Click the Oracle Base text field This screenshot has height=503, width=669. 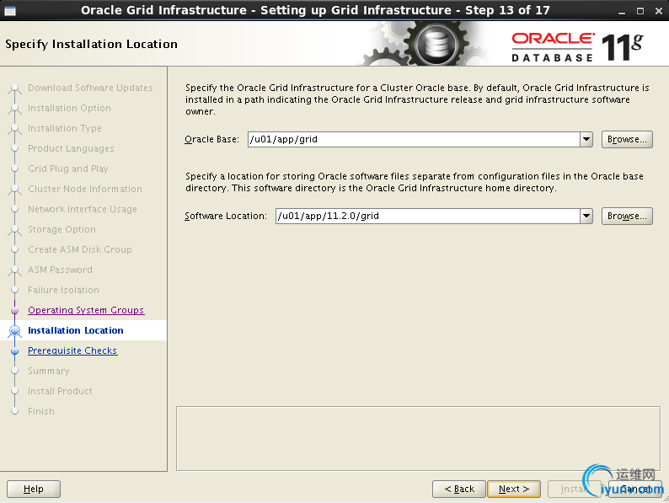[x=414, y=140]
